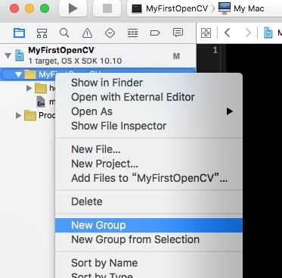Select the MyFirstOpenCV scheme
Image resolution: width=282 pixels, height=278 pixels.
(170, 8)
